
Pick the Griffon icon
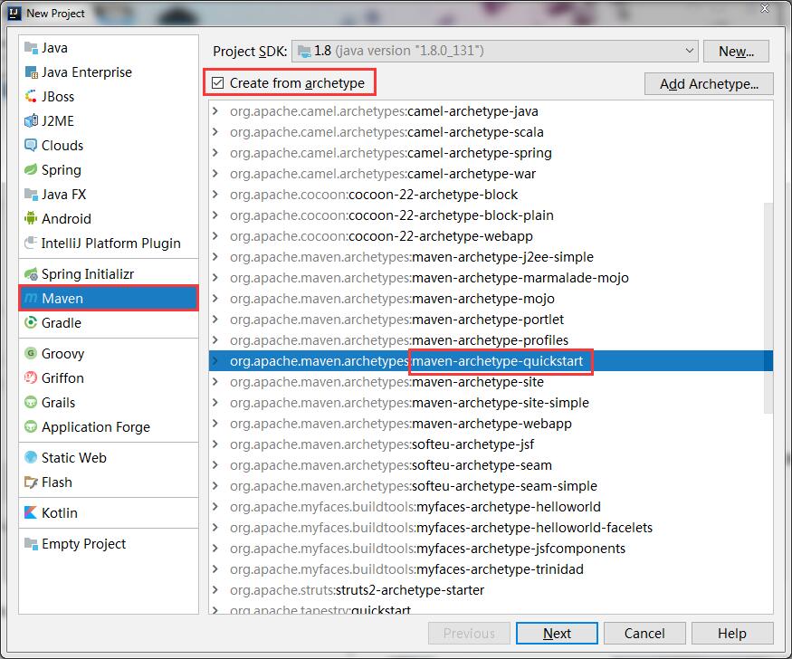pyautogui.click(x=31, y=377)
